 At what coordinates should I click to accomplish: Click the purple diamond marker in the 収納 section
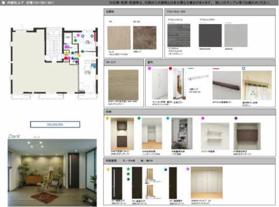[x=236, y=118]
